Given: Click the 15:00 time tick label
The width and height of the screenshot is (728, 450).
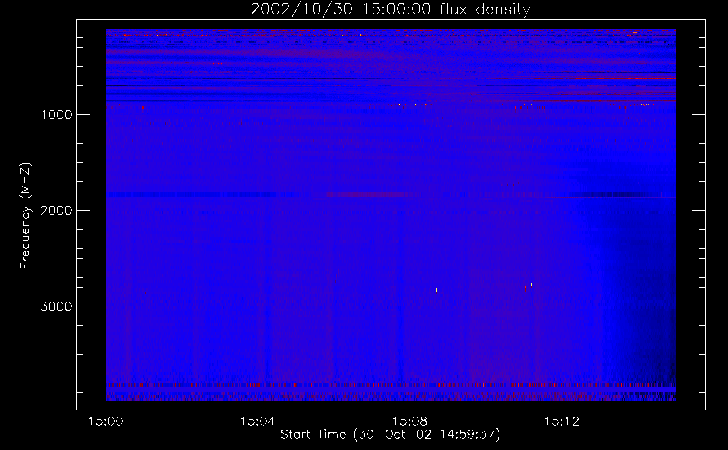Looking at the screenshot, I should point(106,422).
